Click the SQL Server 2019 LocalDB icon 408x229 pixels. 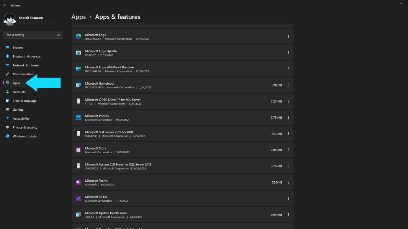pyautogui.click(x=78, y=134)
